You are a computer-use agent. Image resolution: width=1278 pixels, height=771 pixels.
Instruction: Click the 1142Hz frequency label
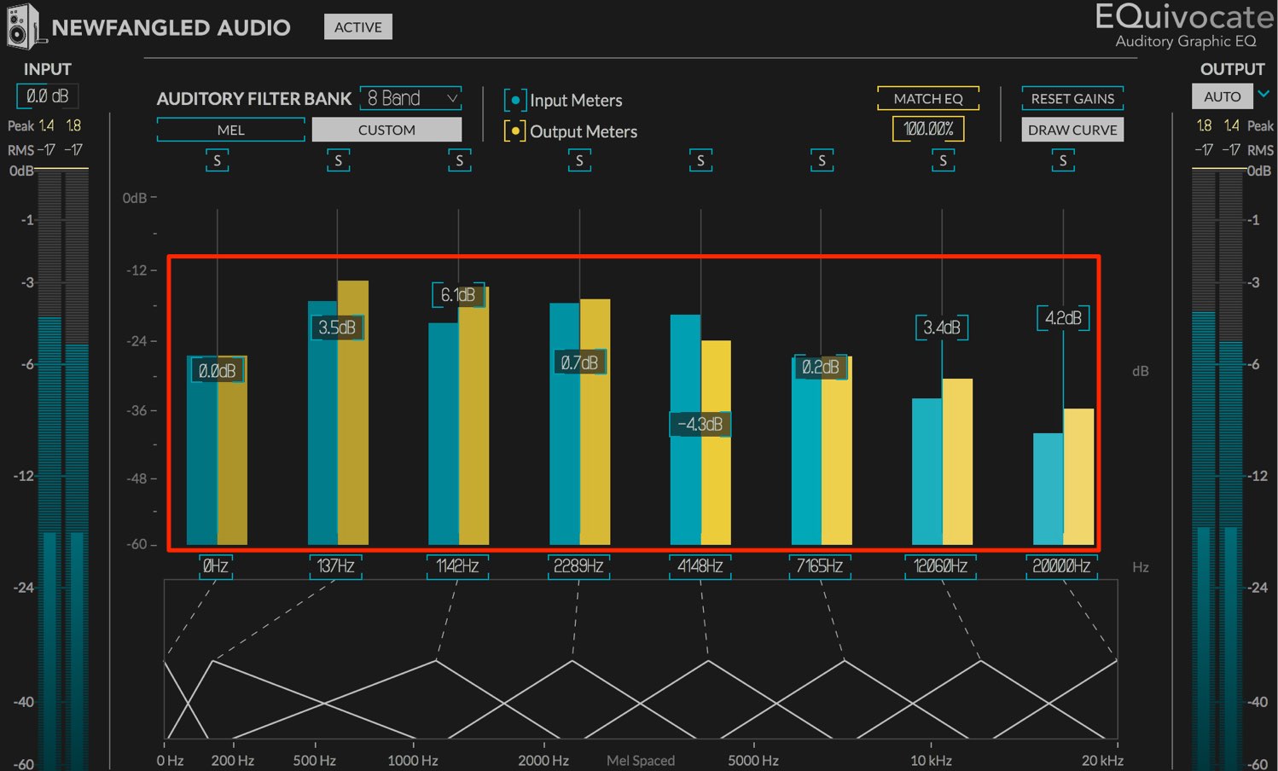[457, 566]
